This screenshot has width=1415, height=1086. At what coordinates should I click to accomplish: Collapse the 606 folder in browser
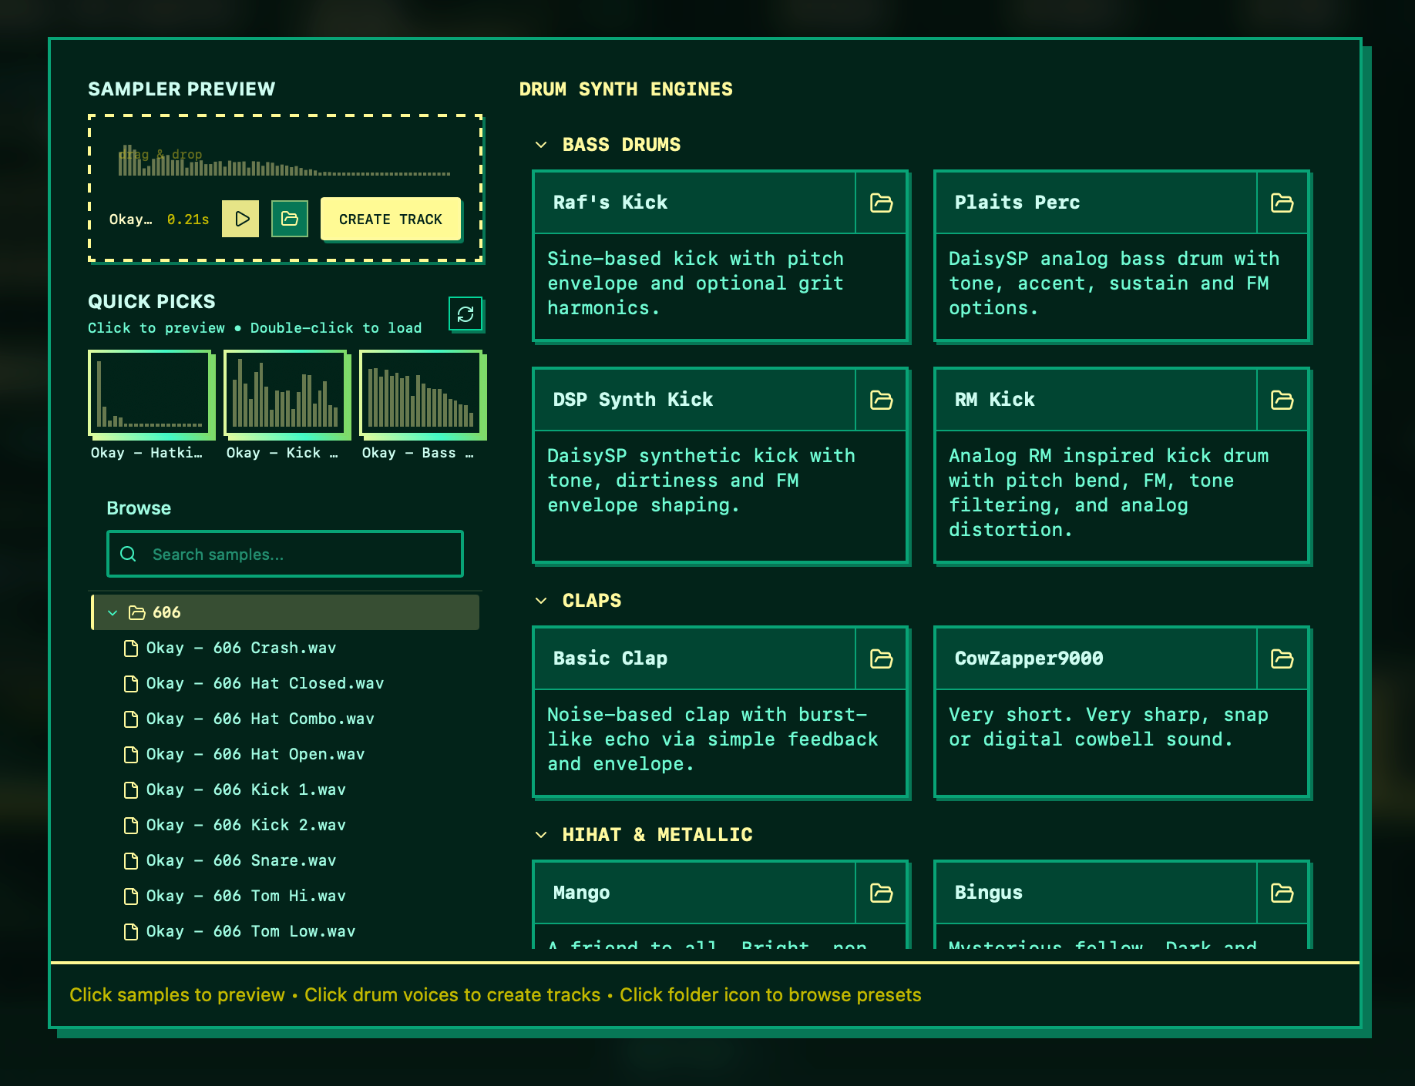[x=113, y=612]
